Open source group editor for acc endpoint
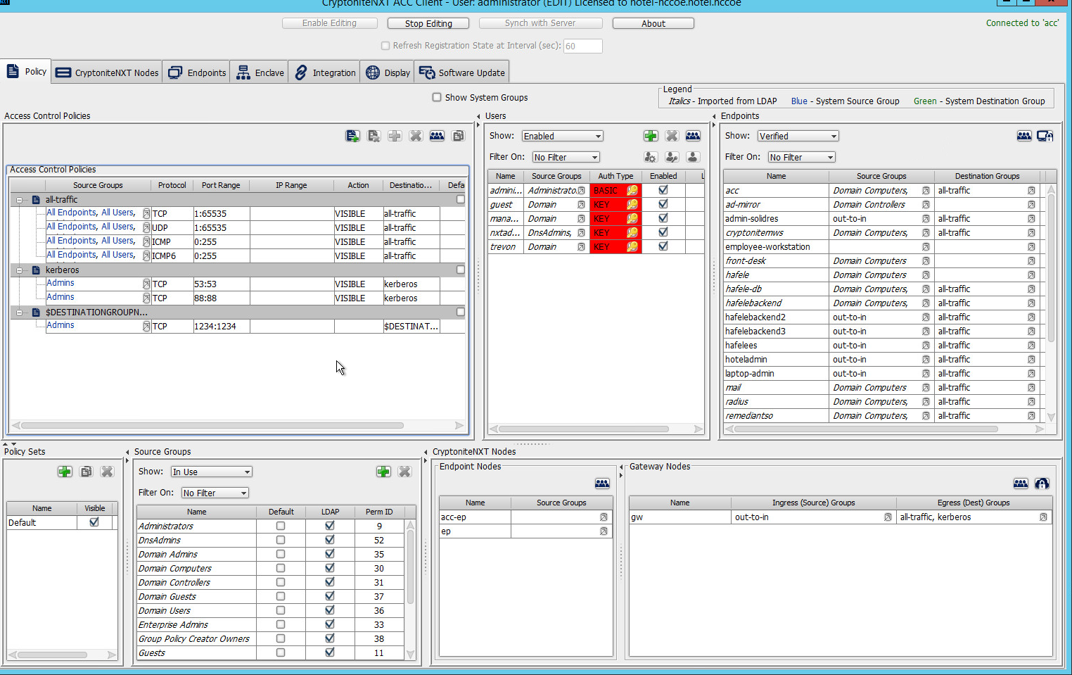1072x675 pixels. [926, 191]
